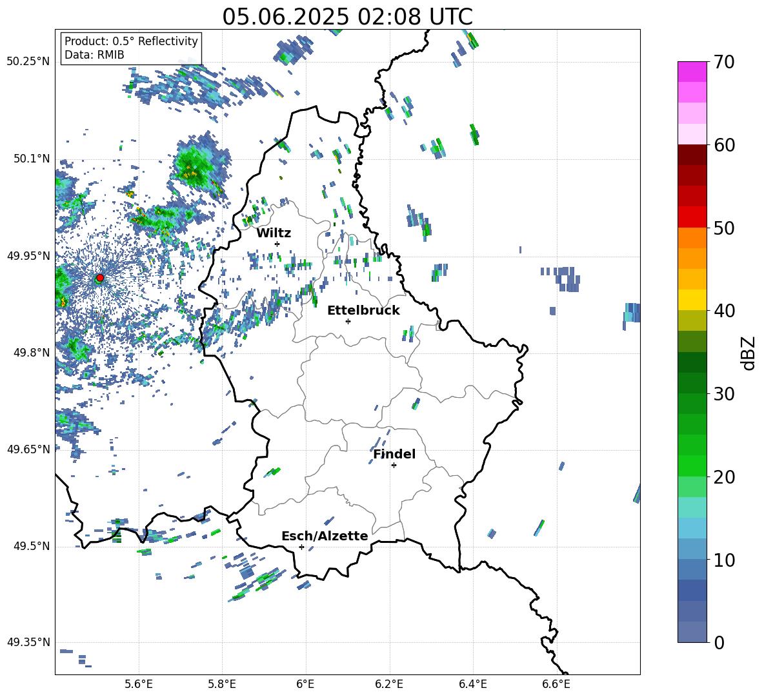Click the 6.4°E longitude label

tap(472, 684)
